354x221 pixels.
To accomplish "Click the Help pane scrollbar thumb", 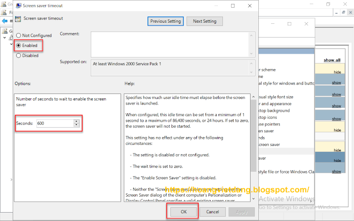I will point(253,135).
